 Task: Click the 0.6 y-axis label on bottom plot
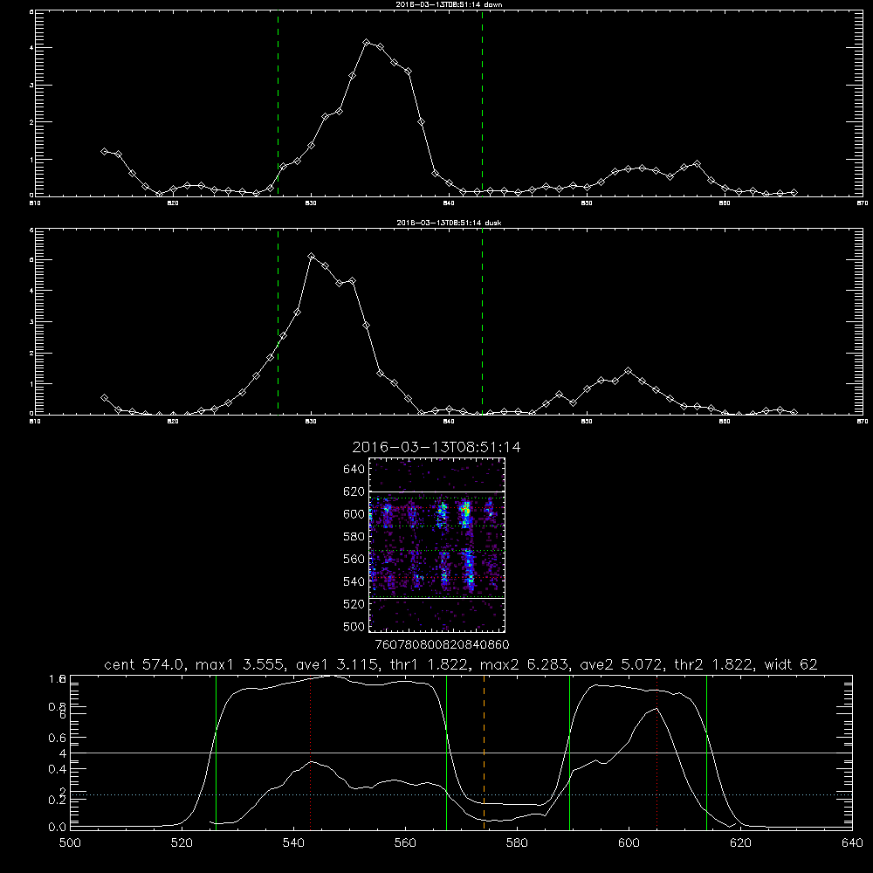(x=58, y=738)
